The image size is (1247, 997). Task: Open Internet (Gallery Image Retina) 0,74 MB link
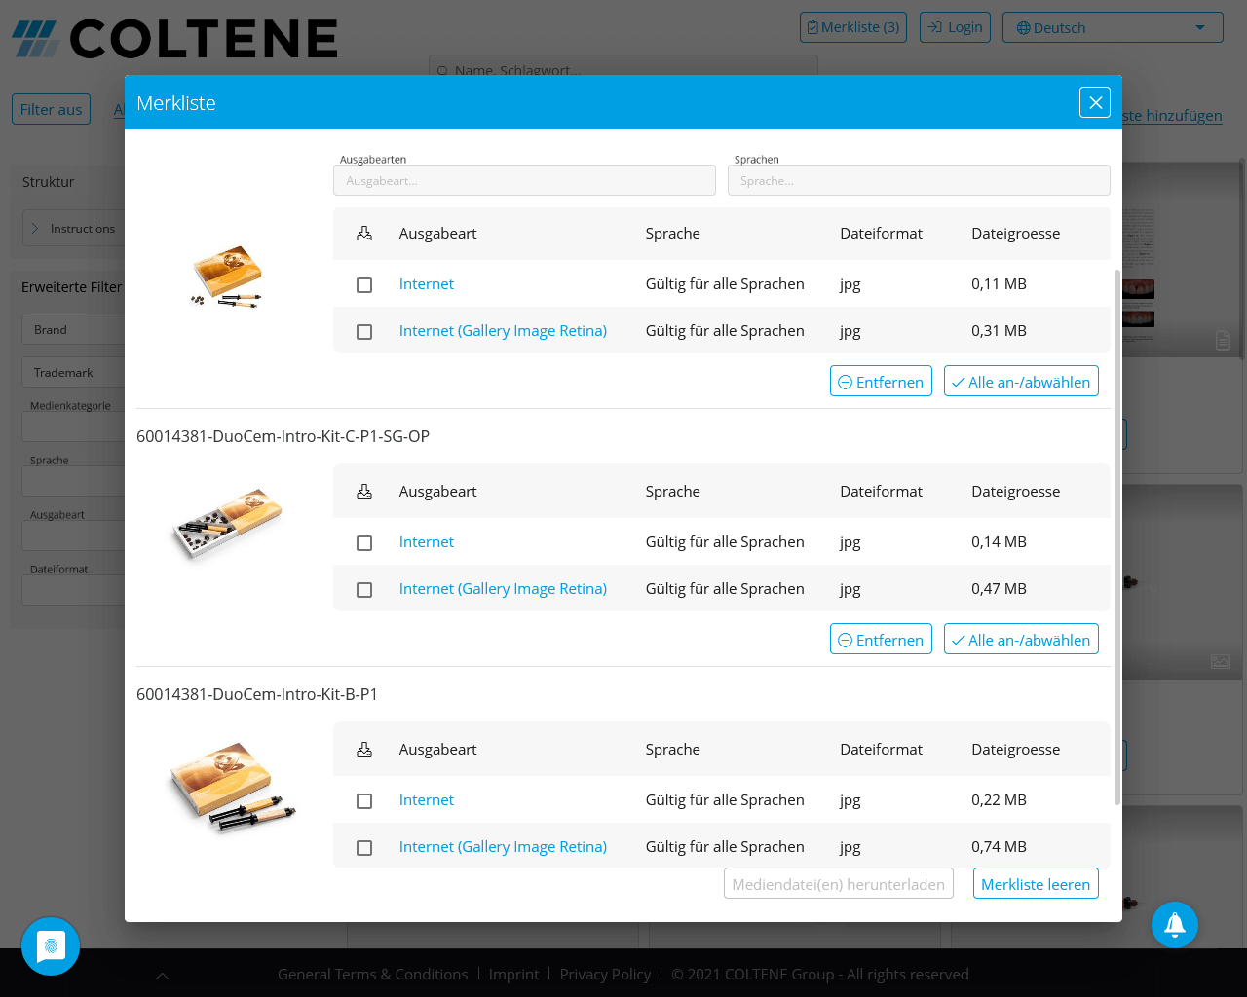coord(503,847)
